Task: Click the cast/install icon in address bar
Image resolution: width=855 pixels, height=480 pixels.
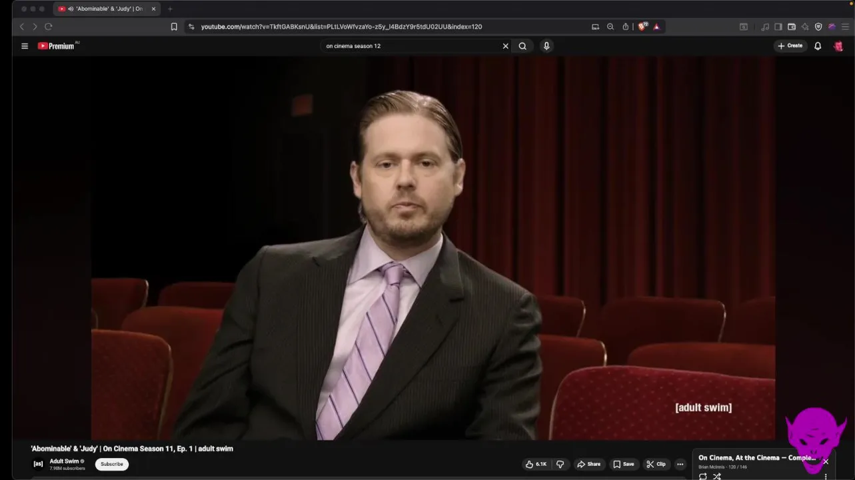Action: pos(595,27)
